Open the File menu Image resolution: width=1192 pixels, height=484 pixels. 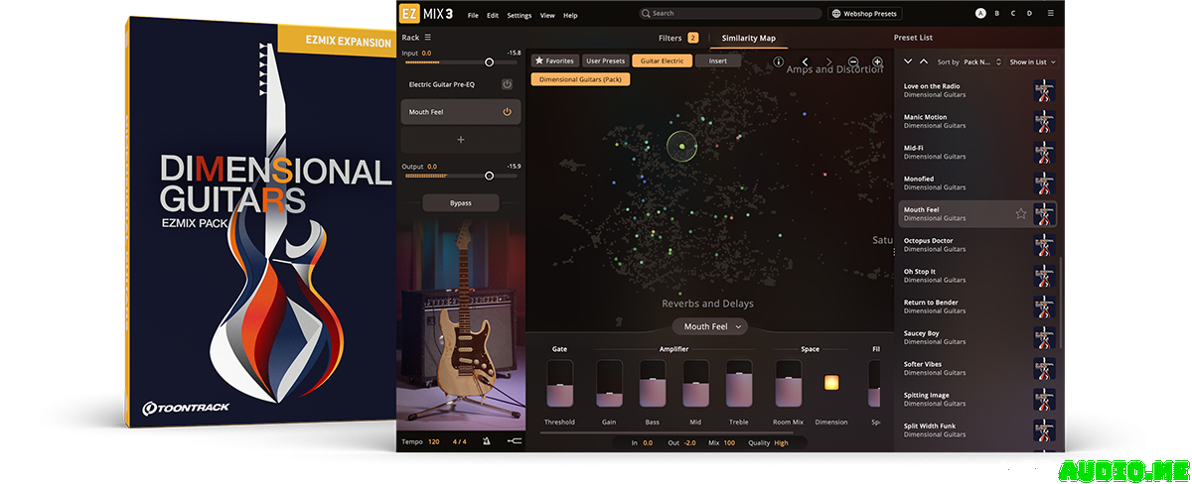[473, 16]
